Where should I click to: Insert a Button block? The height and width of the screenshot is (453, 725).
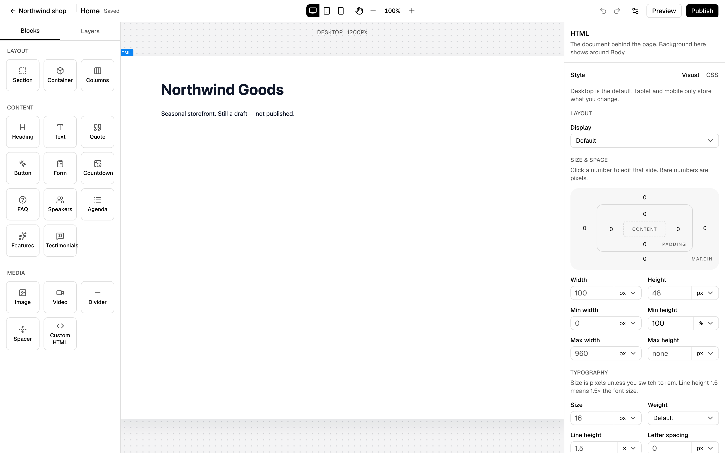(23, 168)
